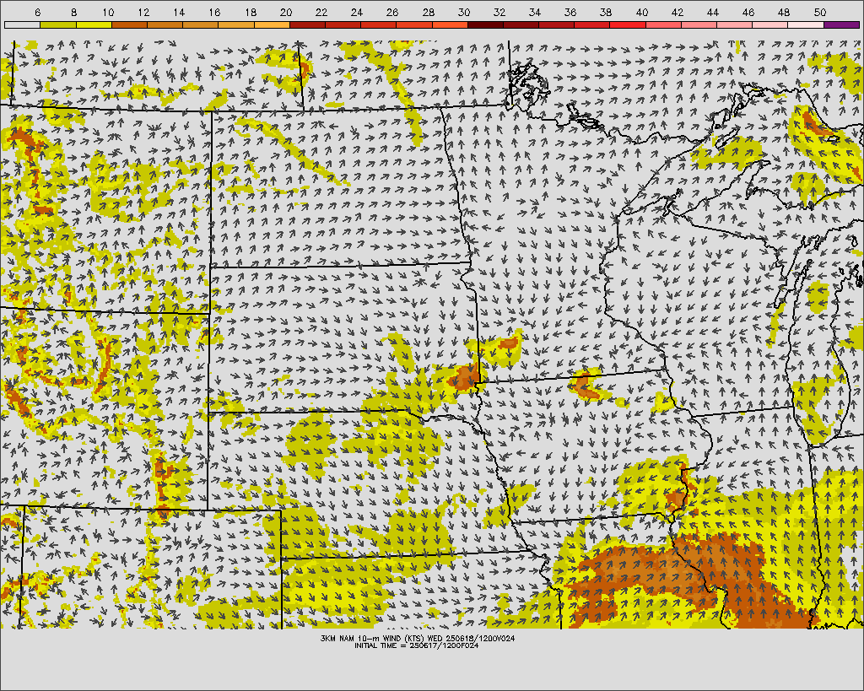The width and height of the screenshot is (864, 691).
Task: Click the legend label "6"
Action: (37, 12)
